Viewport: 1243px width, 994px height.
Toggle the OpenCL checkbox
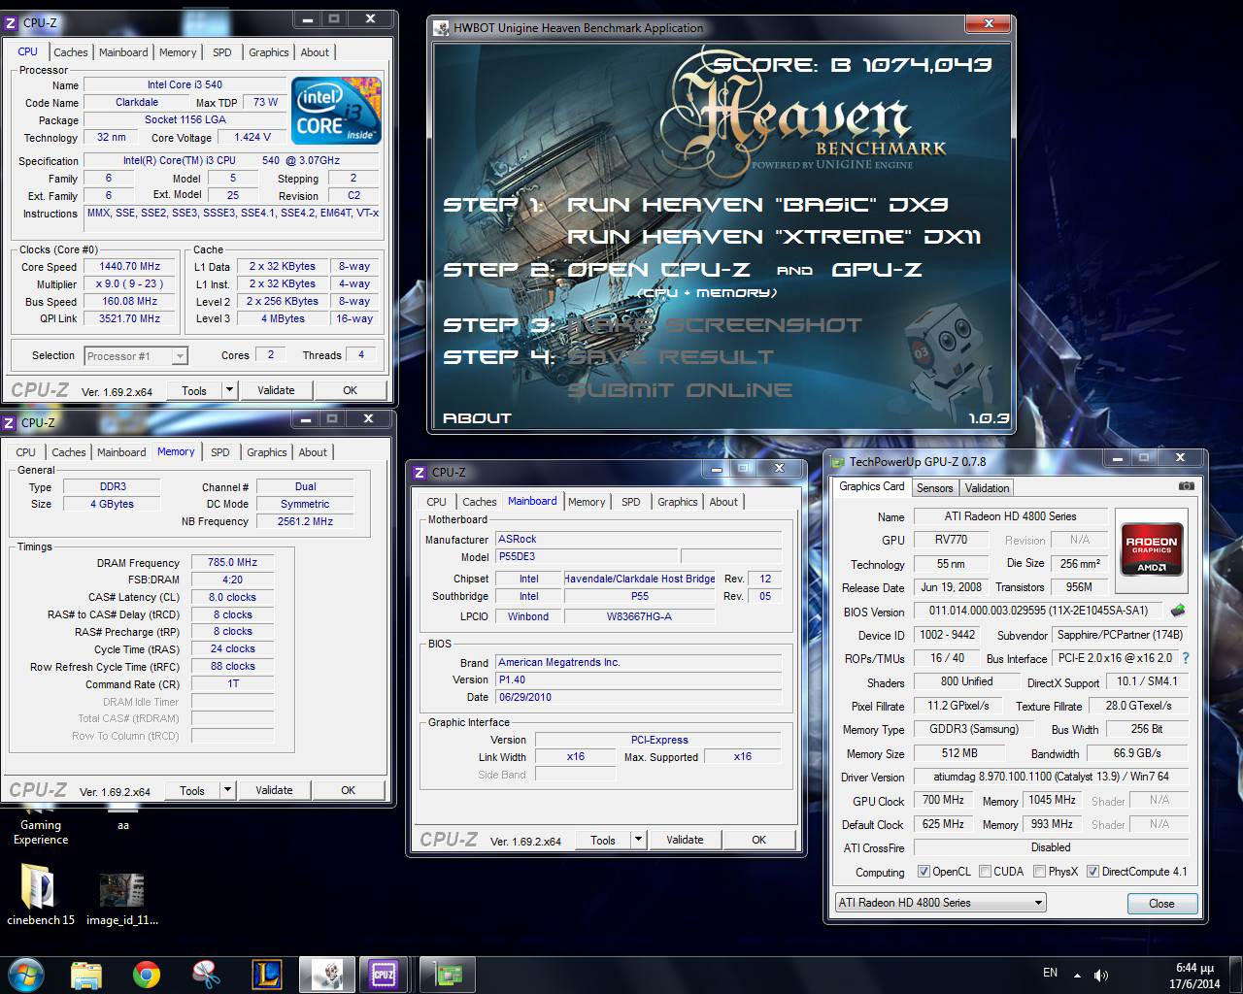pyautogui.click(x=924, y=872)
